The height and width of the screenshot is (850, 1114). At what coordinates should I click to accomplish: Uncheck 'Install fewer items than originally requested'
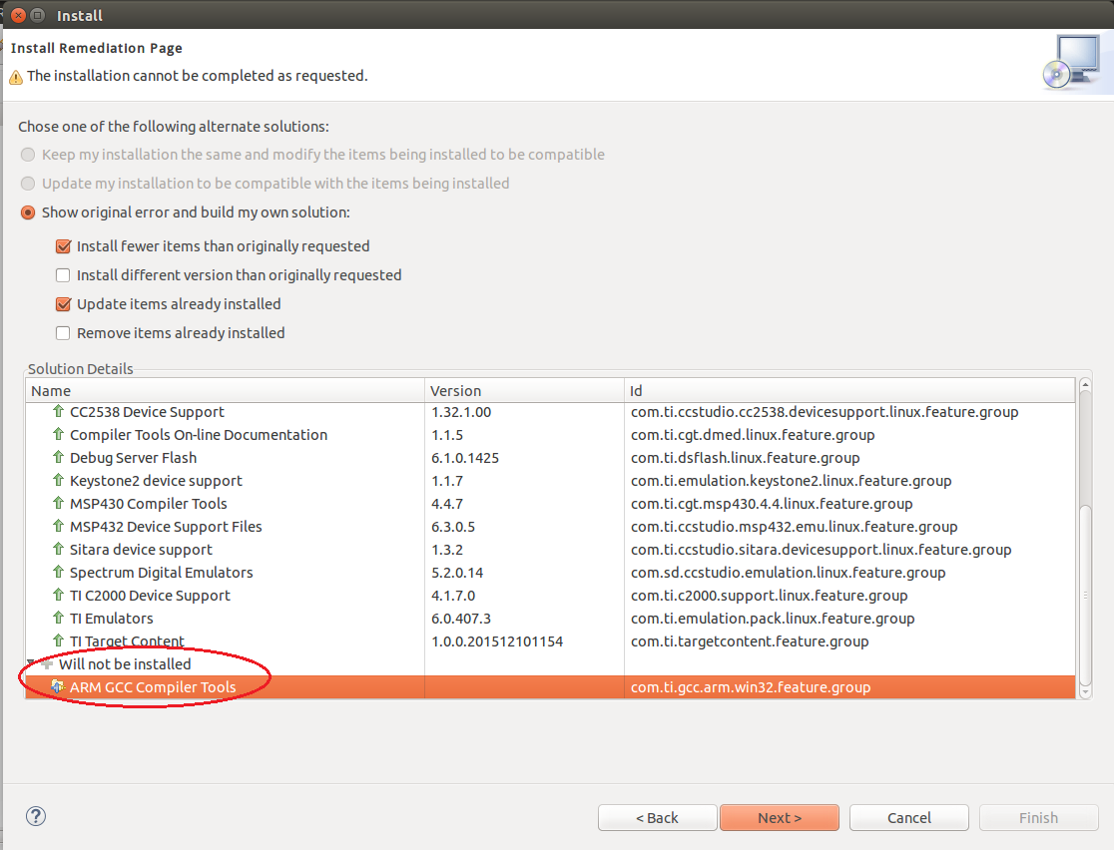[x=63, y=245]
